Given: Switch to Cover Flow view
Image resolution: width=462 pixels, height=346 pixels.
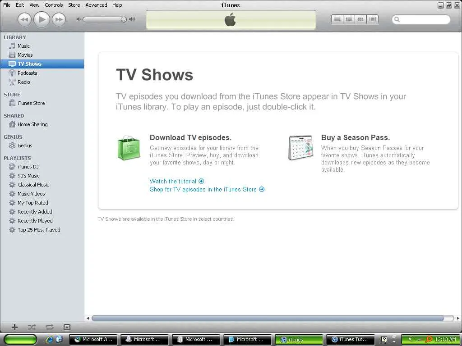Looking at the screenshot, I should point(372,19).
